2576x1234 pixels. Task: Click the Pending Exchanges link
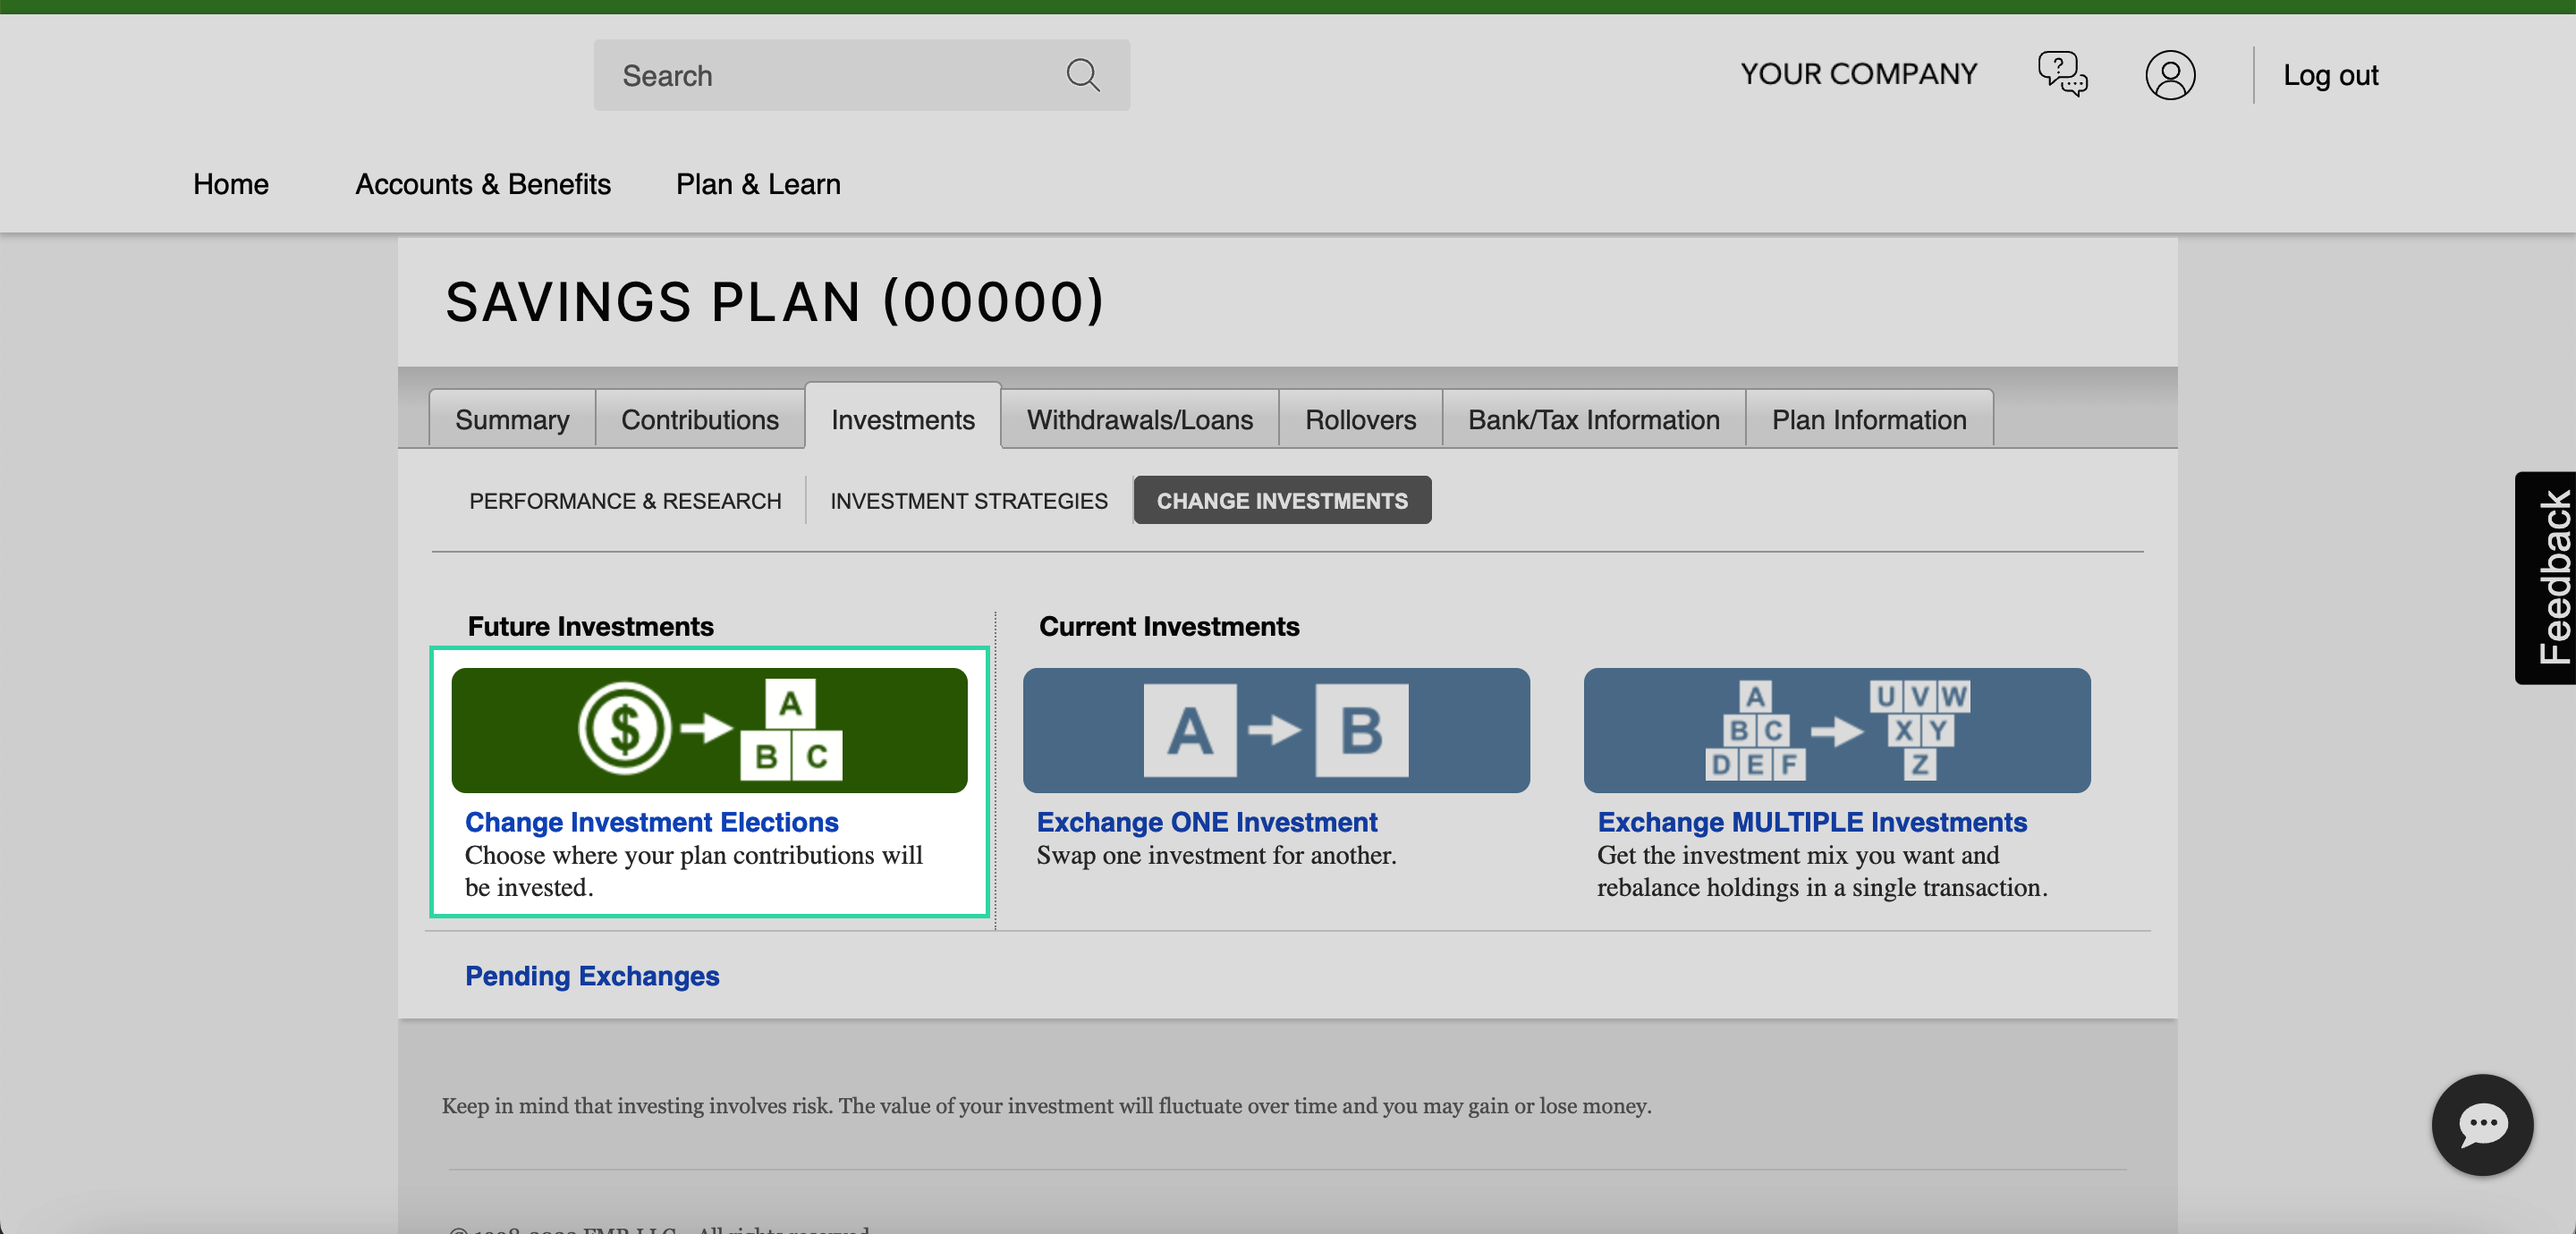click(x=593, y=976)
